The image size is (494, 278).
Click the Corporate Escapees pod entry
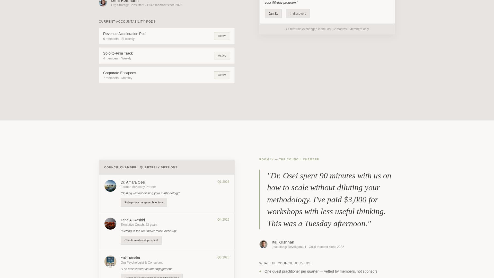(166, 75)
